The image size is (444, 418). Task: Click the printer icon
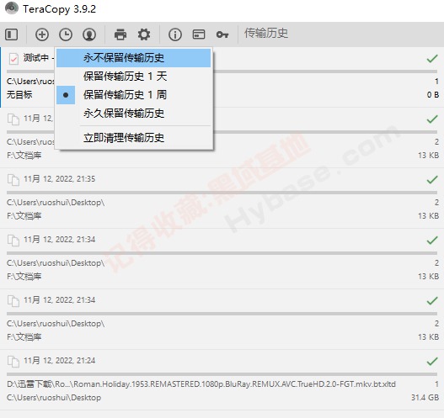pyautogui.click(x=120, y=34)
